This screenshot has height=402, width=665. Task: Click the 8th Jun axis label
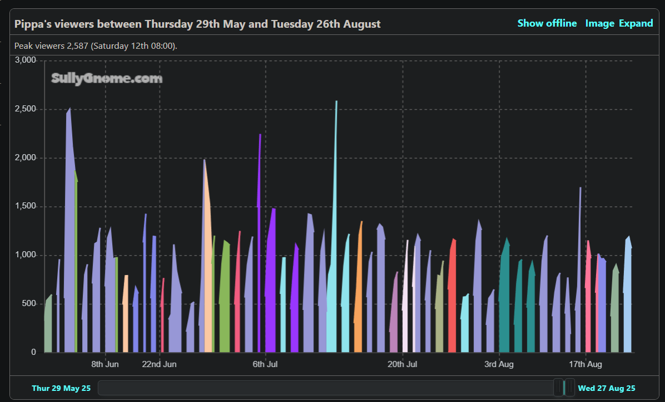tap(105, 364)
